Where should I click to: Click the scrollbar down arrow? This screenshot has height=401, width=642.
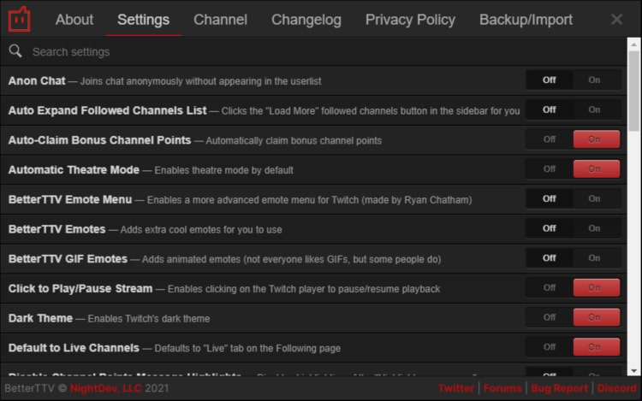pos(633,371)
